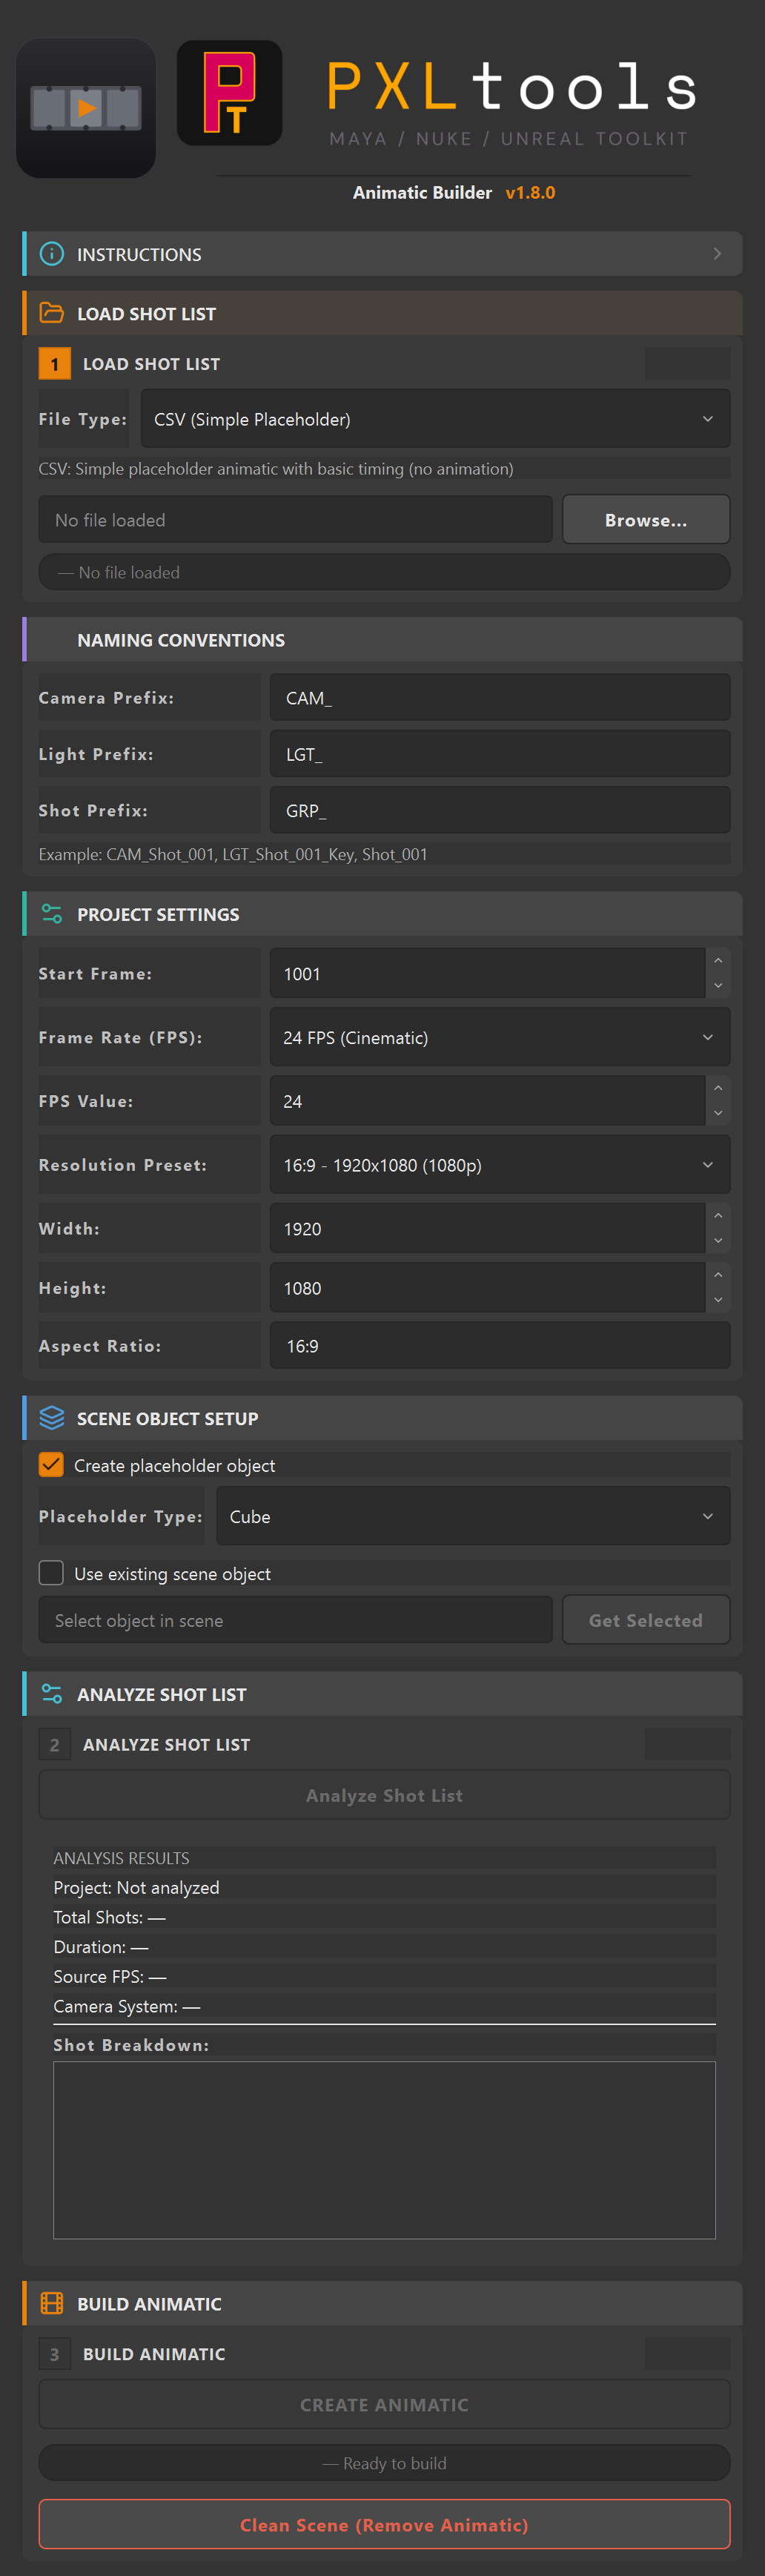Increase Height with up arrow
The height and width of the screenshot is (2576, 765).
pos(718,1275)
